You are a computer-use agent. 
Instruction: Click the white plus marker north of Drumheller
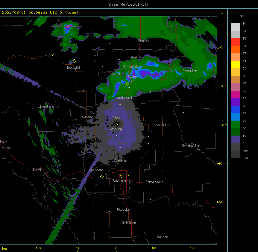point(183,112)
